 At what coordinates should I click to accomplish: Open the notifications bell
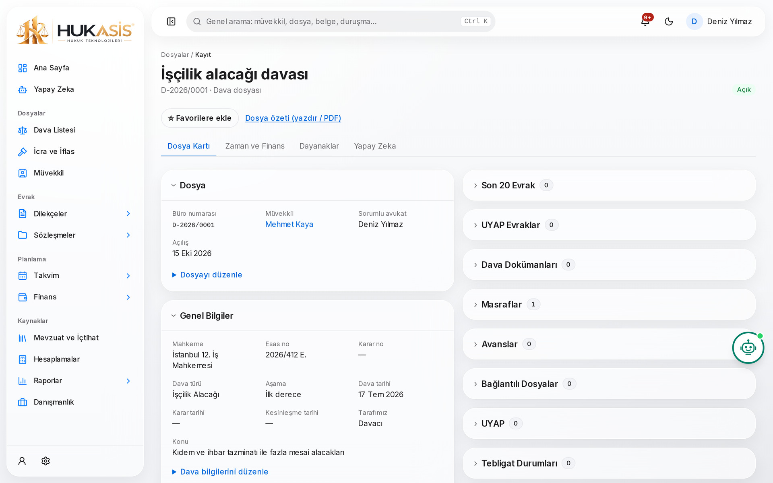coord(645,21)
